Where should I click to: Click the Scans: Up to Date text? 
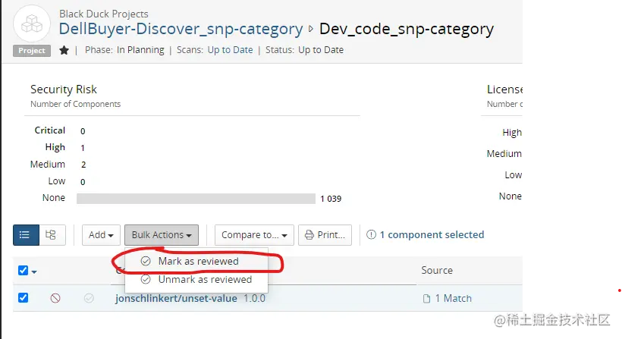[x=215, y=50]
